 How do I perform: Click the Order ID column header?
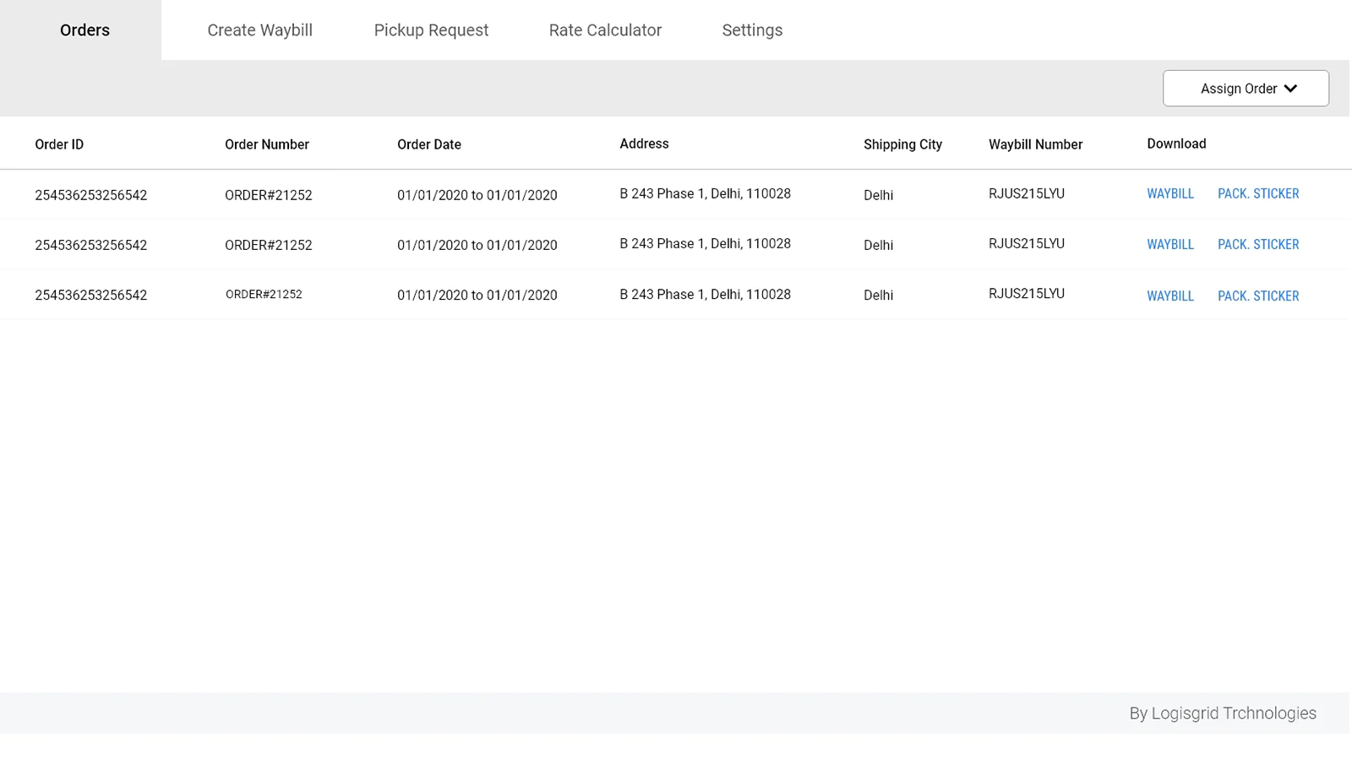pos(59,144)
